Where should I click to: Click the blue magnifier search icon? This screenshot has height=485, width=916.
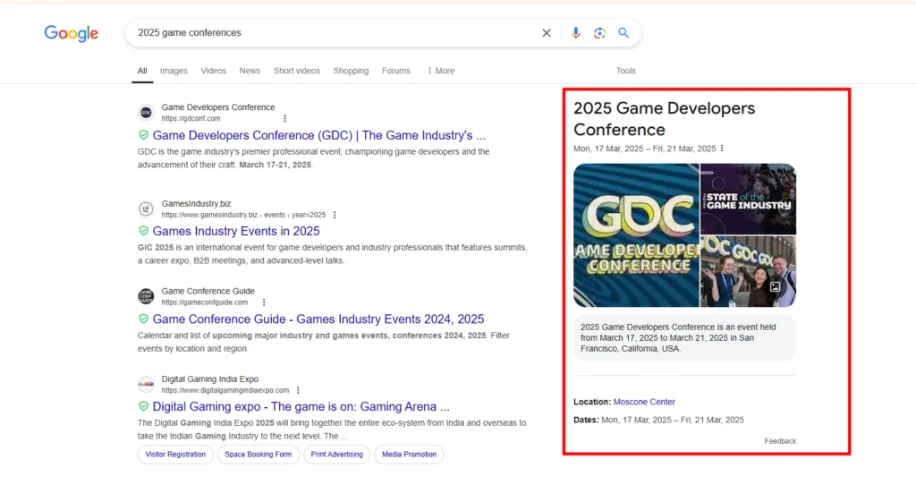(x=623, y=33)
